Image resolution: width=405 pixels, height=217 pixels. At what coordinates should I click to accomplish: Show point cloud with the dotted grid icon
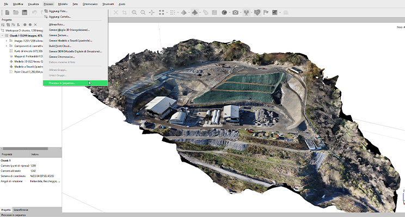click(x=173, y=12)
